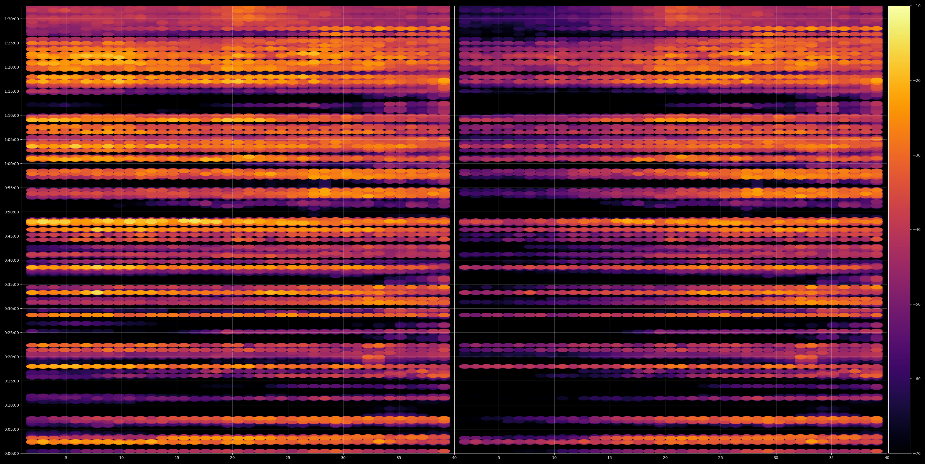
Task: Select x-axis label 40 of left heatmap
Action: (454, 458)
